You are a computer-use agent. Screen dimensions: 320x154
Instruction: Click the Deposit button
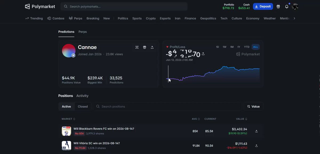coord(263,6)
